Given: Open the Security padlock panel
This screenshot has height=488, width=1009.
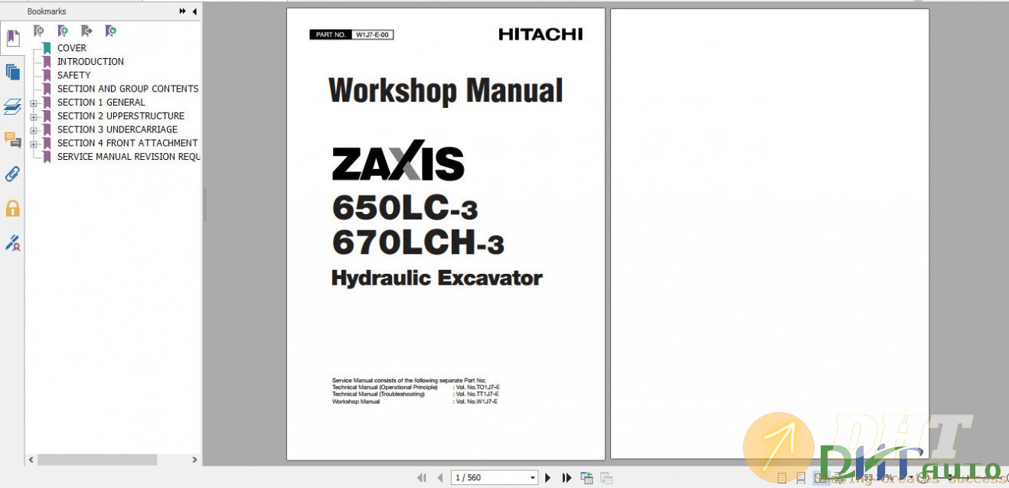Looking at the screenshot, I should pyautogui.click(x=12, y=208).
